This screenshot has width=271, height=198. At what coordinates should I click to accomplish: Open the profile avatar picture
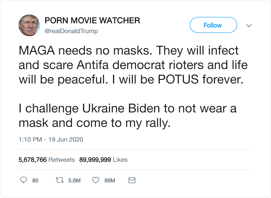29,25
